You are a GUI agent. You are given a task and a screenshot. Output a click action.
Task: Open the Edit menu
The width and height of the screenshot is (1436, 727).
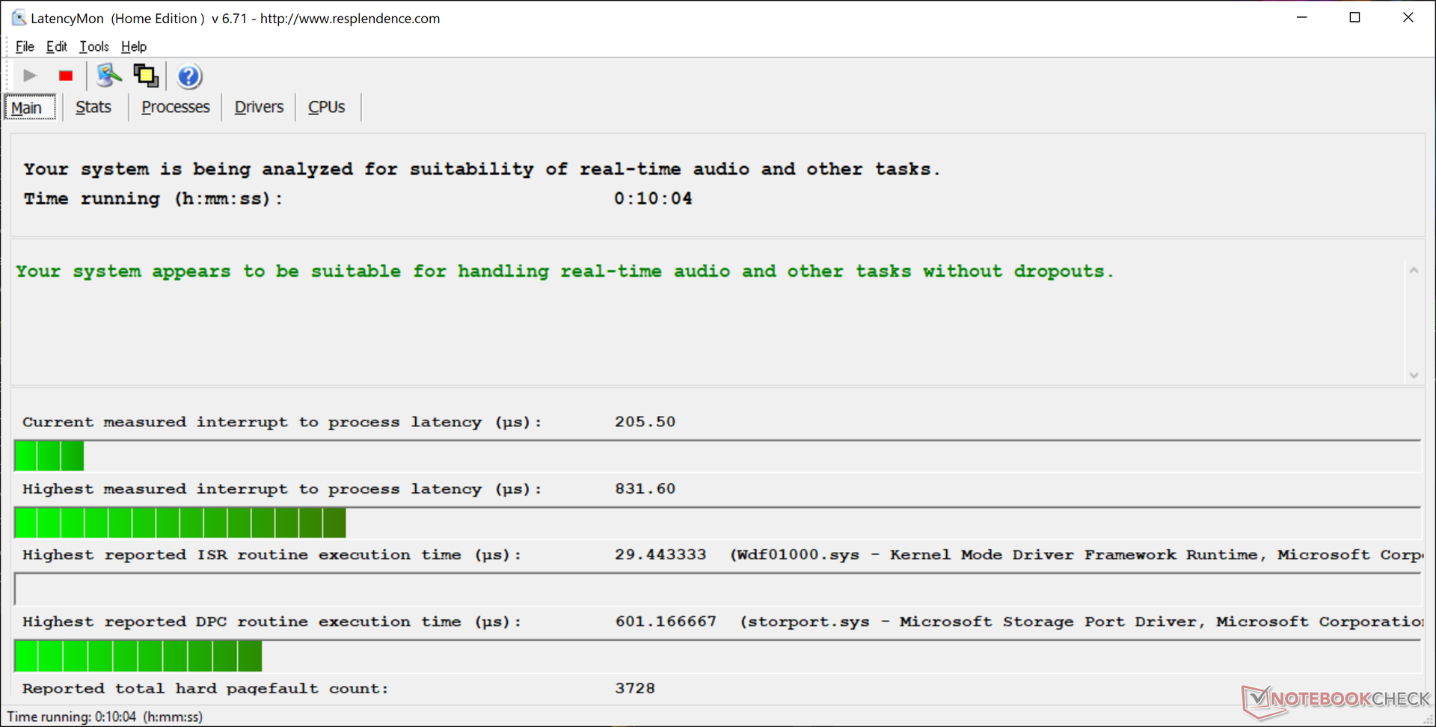56,46
